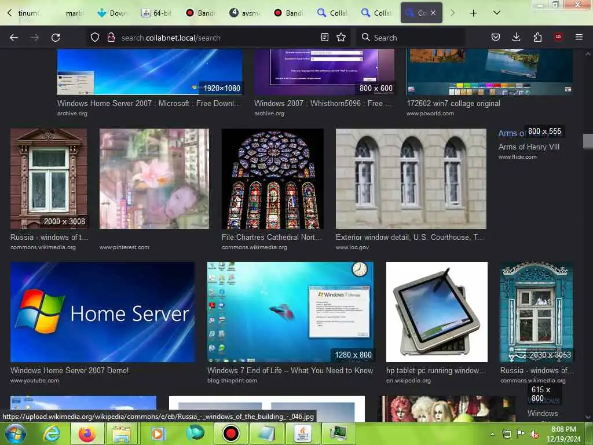
Task: Open the Chartres Cathedral stained glass thumbnail
Action: [273, 178]
